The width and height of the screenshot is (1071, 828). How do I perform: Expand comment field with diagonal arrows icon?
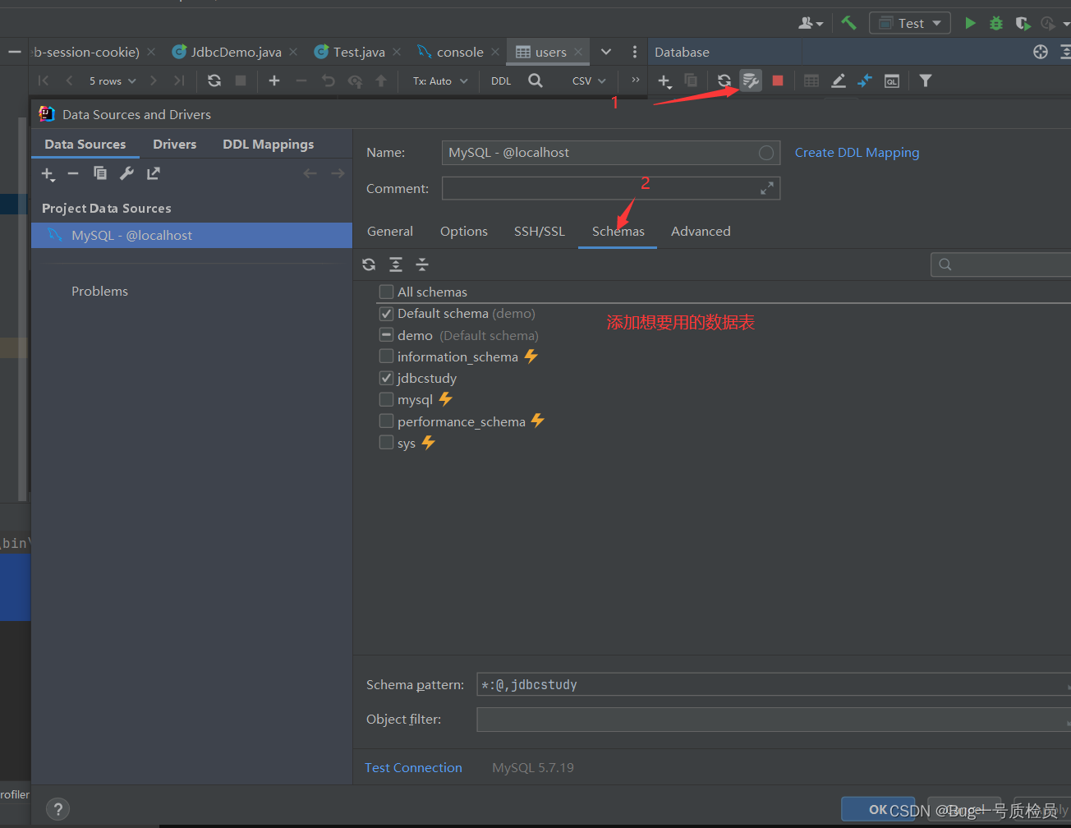click(x=767, y=188)
